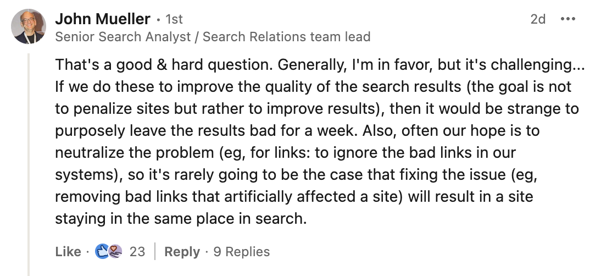Click the line starting "removing bad links"

coord(294,196)
